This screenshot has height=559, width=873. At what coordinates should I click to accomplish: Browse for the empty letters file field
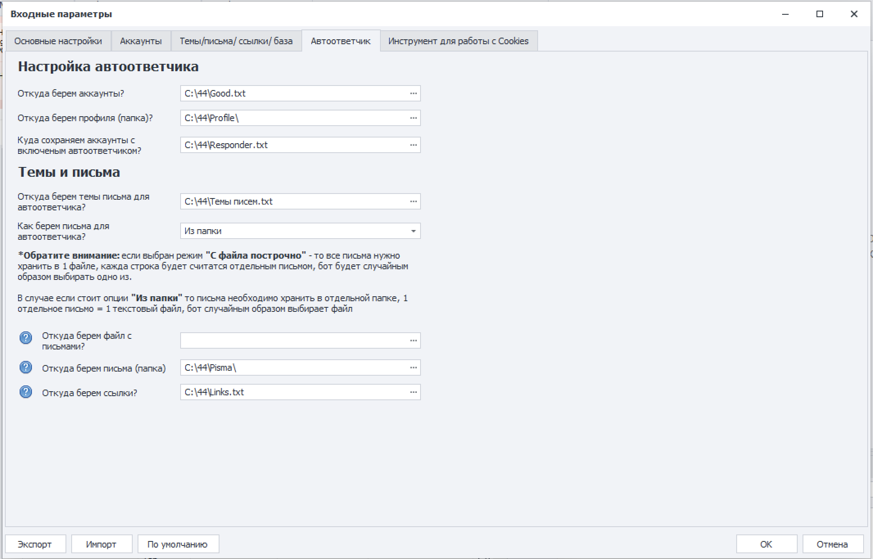click(413, 340)
